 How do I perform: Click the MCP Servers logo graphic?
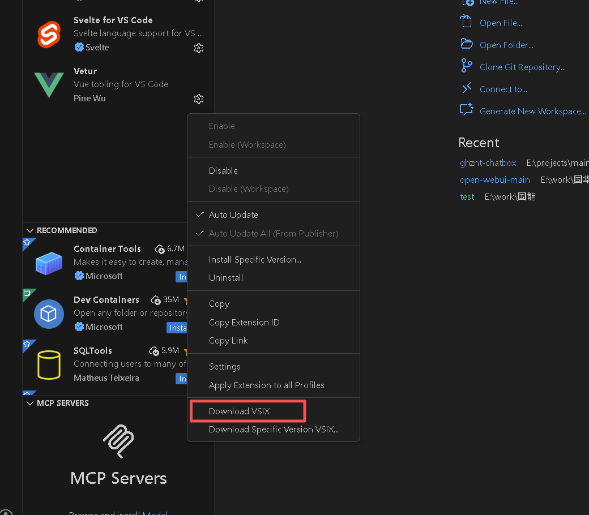click(x=118, y=441)
